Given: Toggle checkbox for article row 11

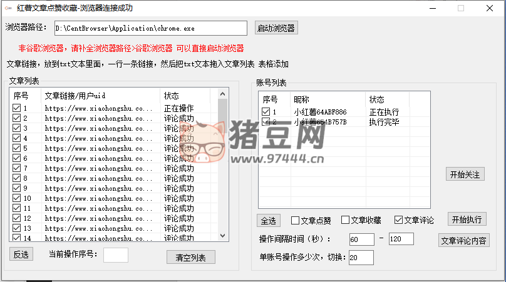Looking at the screenshot, I should [x=16, y=208].
